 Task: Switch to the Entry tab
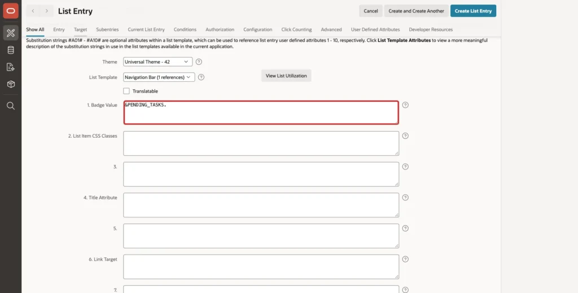[59, 29]
